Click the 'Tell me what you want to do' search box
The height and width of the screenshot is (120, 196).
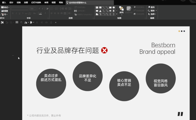click(x=90, y=2)
